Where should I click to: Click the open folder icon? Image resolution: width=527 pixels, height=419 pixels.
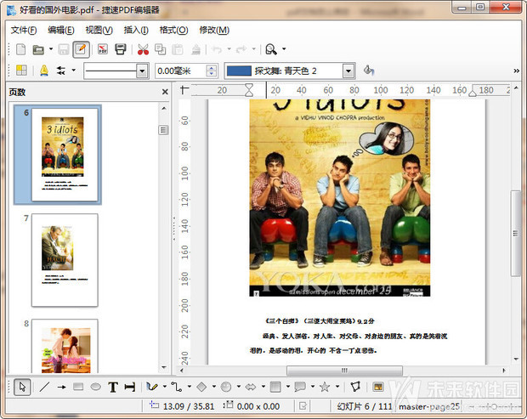38,50
